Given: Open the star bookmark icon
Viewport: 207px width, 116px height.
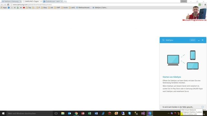Looking at the screenshot, I should pyautogui.click(x=21, y=8).
